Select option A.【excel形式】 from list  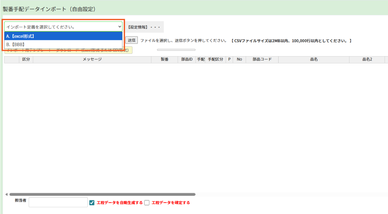(63, 36)
